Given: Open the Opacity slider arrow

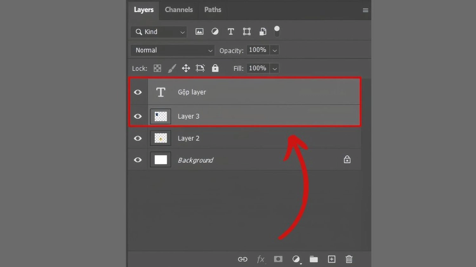Looking at the screenshot, I should pos(275,50).
